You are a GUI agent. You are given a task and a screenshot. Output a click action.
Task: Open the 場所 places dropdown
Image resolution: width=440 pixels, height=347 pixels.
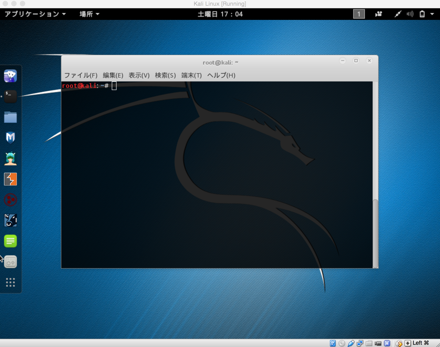coord(89,14)
